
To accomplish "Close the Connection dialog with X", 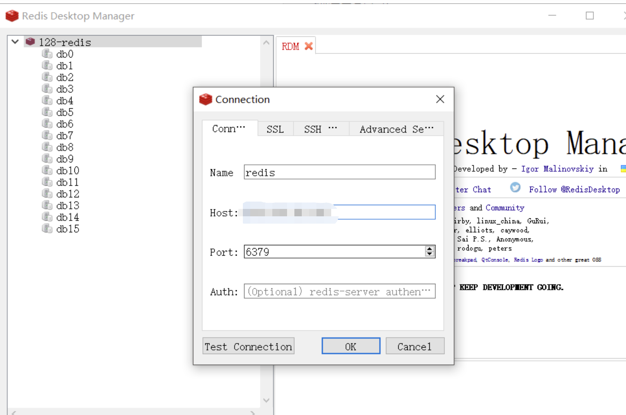I will pos(440,99).
